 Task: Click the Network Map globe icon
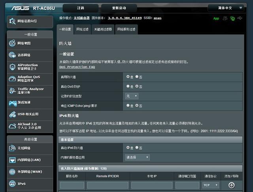pyautogui.click(x=12, y=43)
